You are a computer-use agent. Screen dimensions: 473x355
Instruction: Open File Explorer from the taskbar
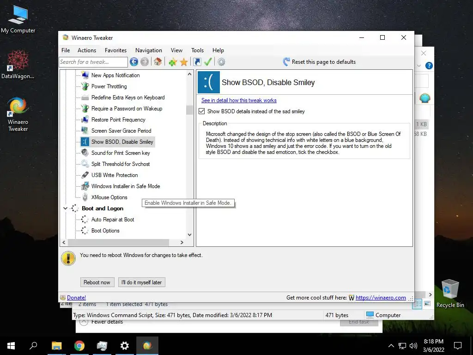click(x=57, y=346)
